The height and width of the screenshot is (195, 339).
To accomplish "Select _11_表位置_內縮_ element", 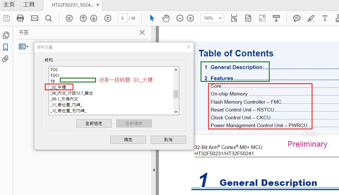I will pyautogui.click(x=66, y=105).
